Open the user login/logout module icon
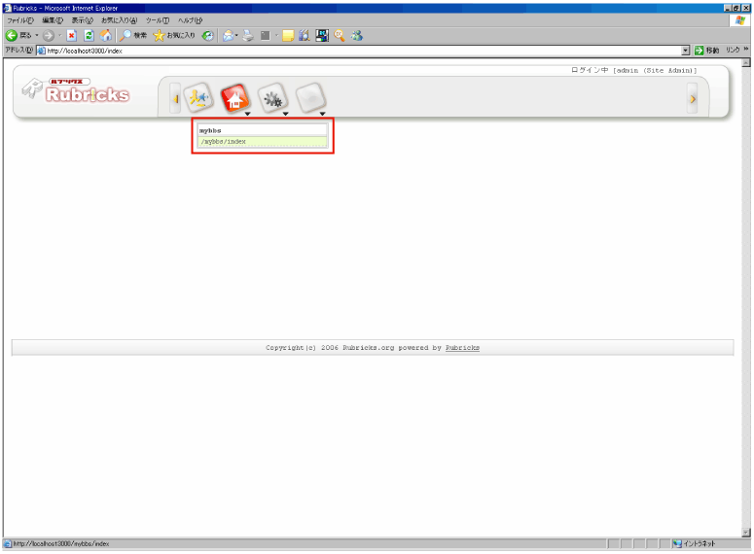The width and height of the screenshot is (754, 554). click(198, 98)
